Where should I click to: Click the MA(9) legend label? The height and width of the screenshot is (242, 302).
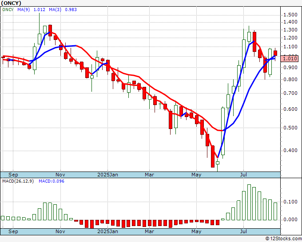pos(24,10)
